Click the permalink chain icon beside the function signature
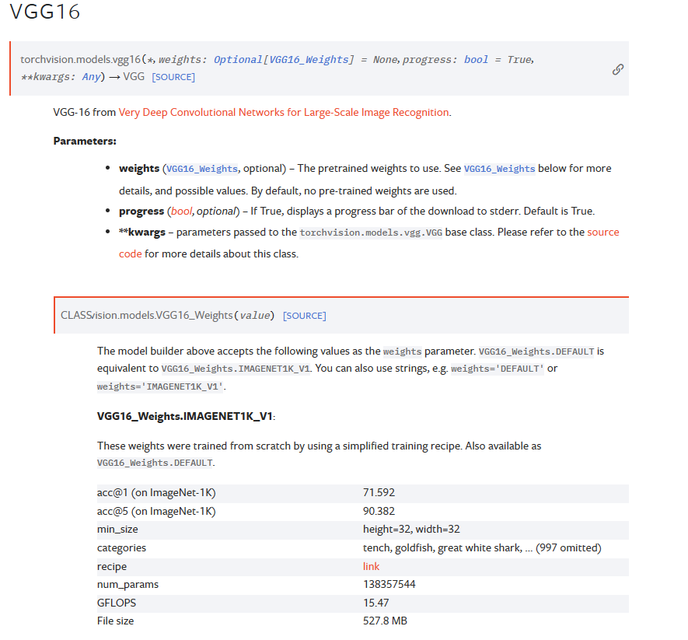This screenshot has height=640, width=688. click(x=617, y=69)
